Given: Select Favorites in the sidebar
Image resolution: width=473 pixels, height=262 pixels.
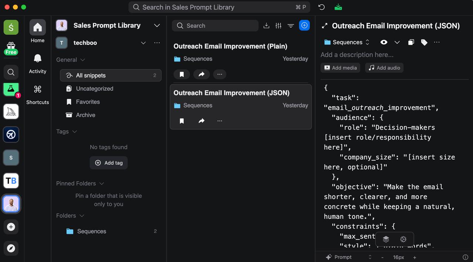Looking at the screenshot, I should [88, 102].
